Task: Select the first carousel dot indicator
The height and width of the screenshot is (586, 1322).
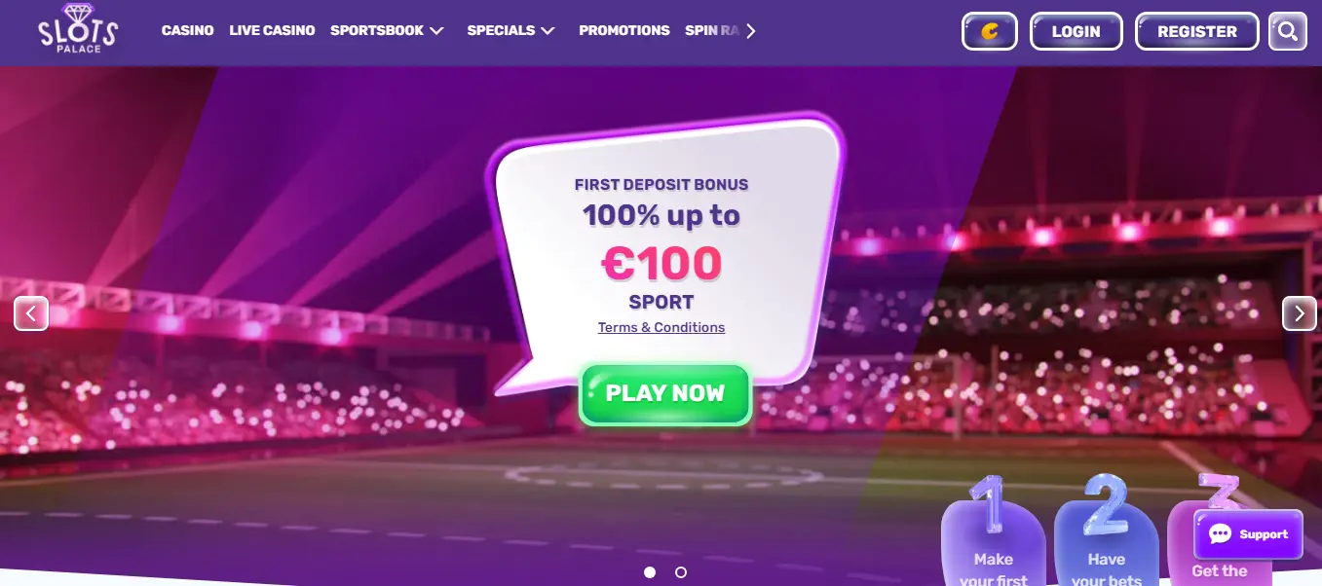Action: click(650, 572)
